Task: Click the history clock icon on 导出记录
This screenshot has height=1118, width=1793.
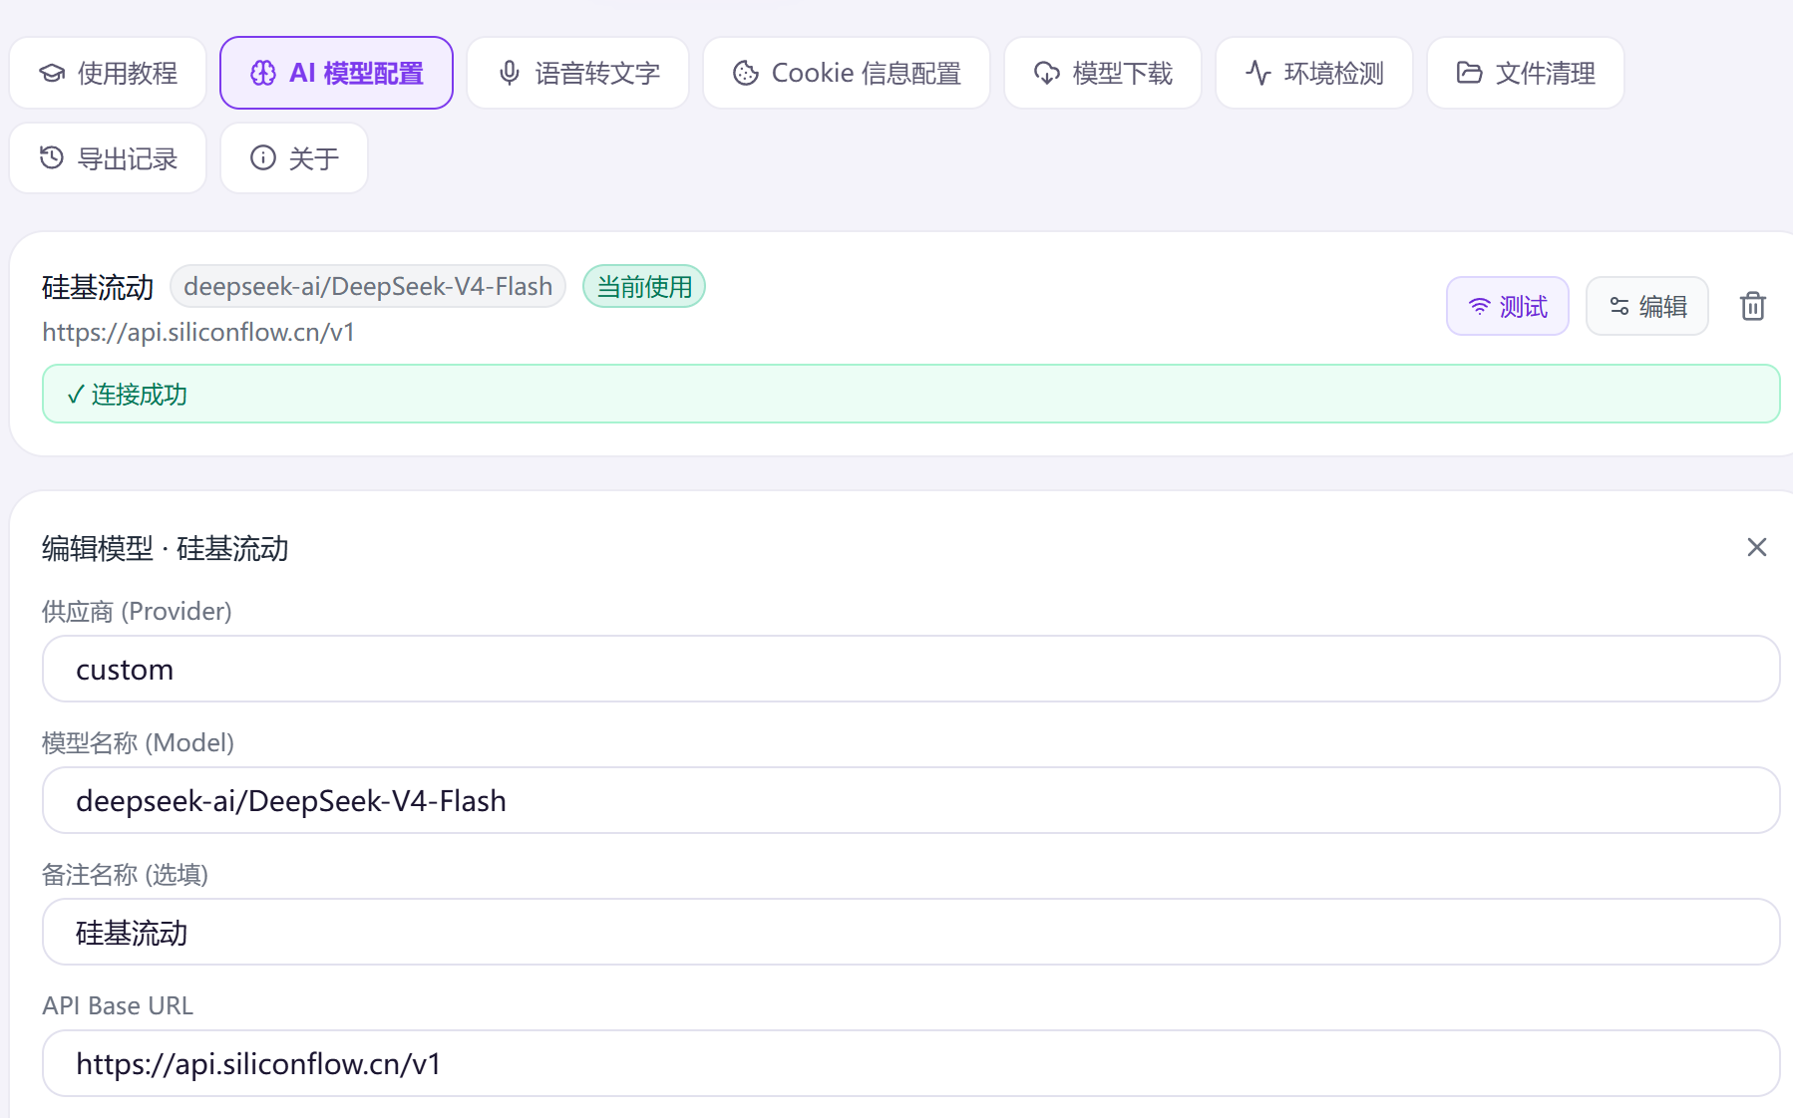Action: click(52, 157)
